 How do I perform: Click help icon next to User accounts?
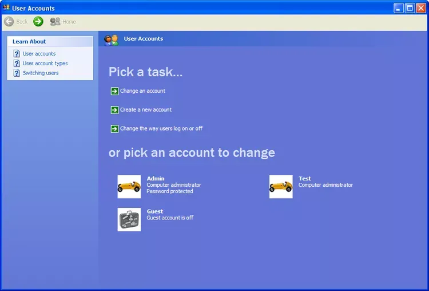[x=17, y=54]
